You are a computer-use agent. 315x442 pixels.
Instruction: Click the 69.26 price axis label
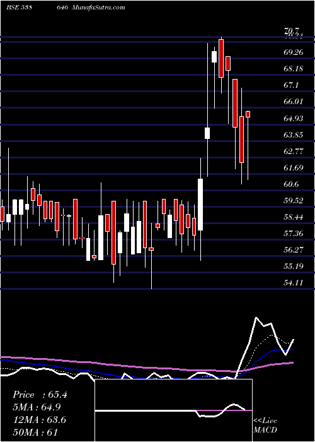[294, 52]
